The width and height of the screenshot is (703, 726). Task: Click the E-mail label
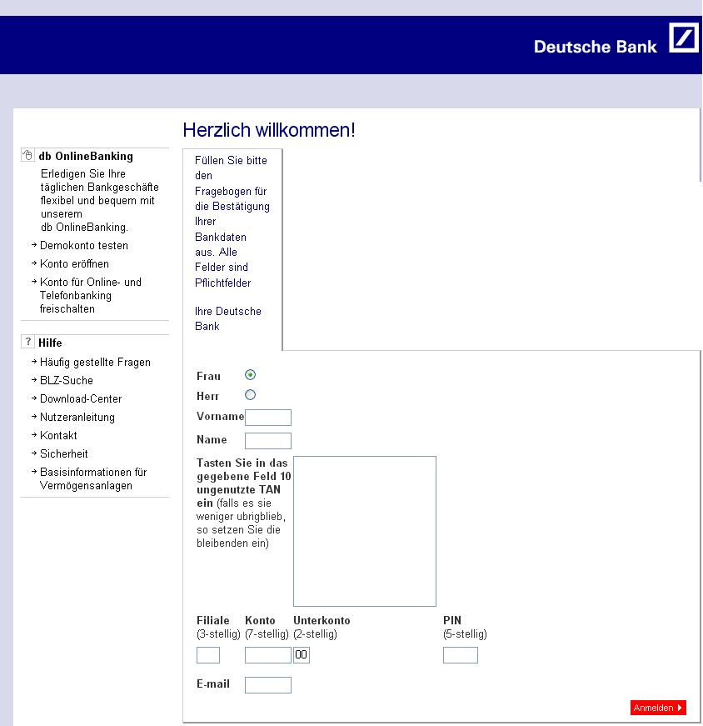213,683
